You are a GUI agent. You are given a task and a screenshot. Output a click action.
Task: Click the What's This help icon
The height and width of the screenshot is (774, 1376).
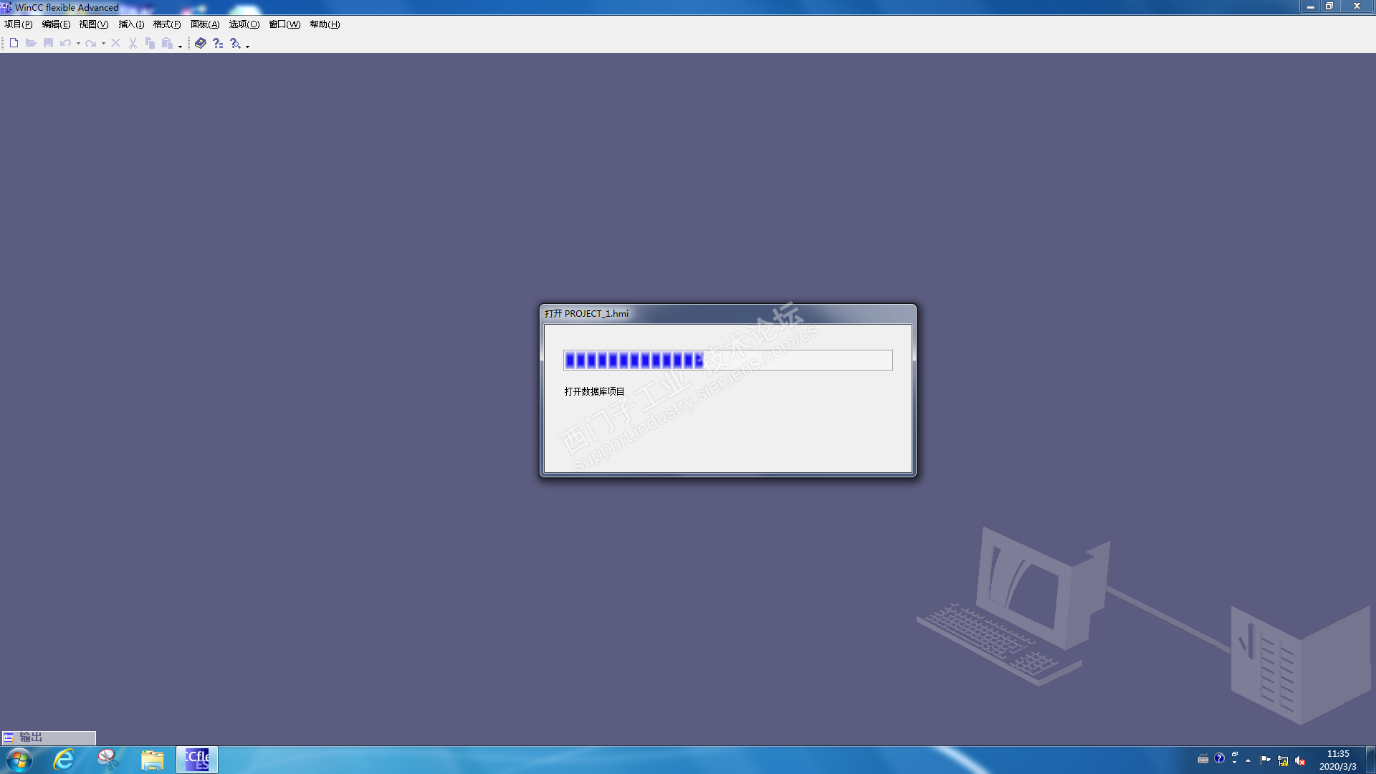218,43
